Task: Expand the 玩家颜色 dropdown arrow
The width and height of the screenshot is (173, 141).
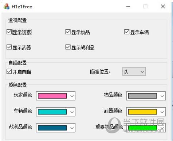Action: point(72,96)
